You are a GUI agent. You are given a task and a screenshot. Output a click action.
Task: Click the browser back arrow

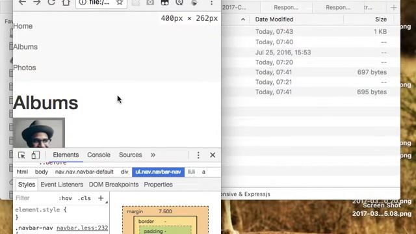pyautogui.click(x=22, y=3)
